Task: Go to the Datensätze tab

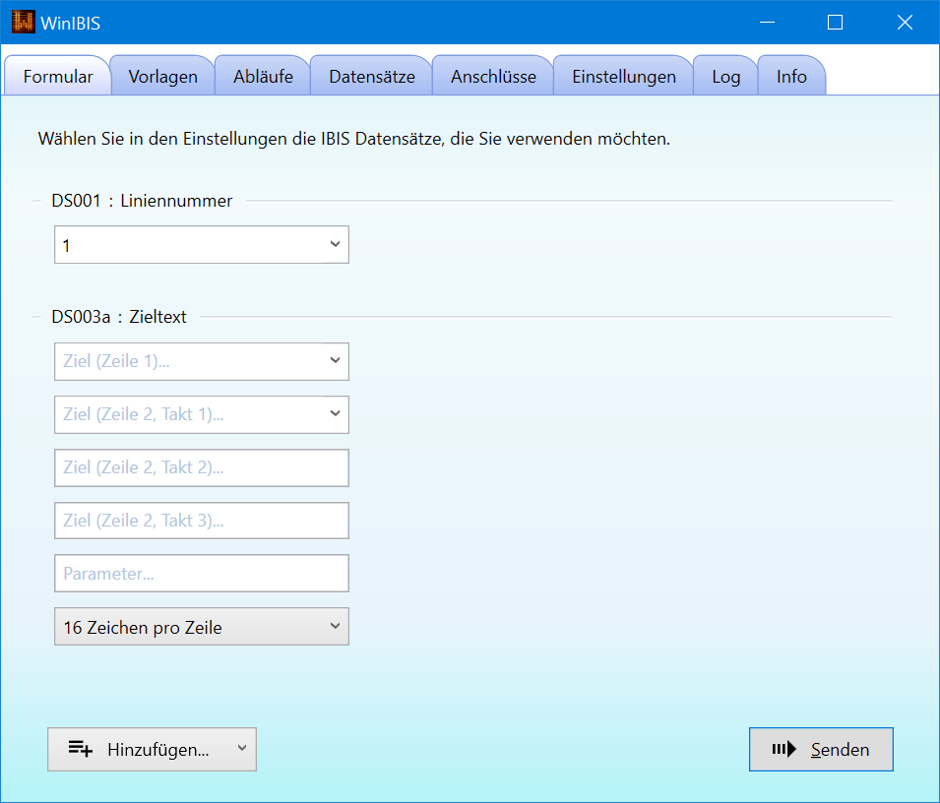Action: tap(372, 76)
